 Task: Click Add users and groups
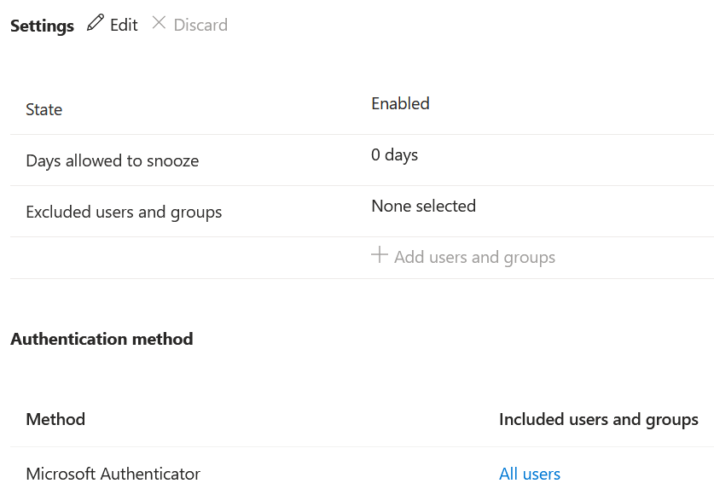click(474, 257)
